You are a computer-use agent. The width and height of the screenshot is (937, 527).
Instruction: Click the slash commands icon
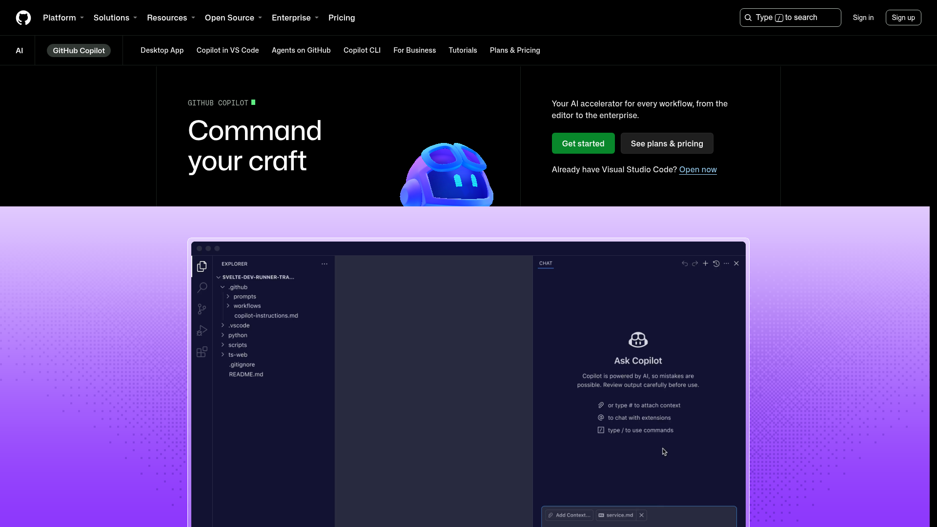coord(601,430)
